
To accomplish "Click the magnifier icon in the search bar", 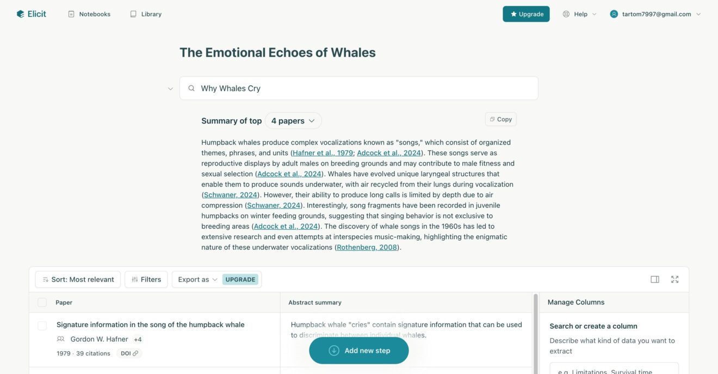I will [x=191, y=88].
